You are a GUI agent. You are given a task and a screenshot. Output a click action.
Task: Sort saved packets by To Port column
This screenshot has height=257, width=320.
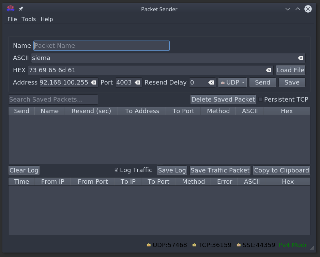point(183,111)
